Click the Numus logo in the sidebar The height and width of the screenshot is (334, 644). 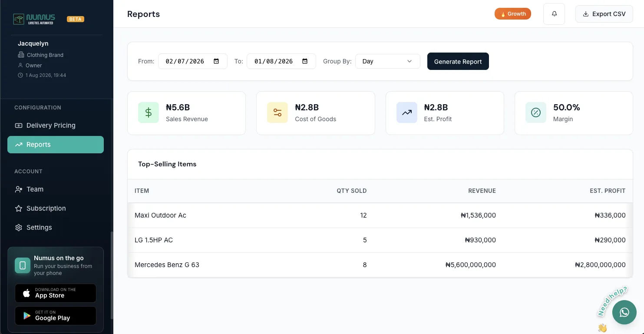(x=34, y=19)
